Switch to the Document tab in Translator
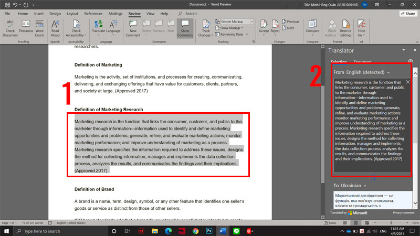This screenshot has width=420, height=236. (363, 62)
